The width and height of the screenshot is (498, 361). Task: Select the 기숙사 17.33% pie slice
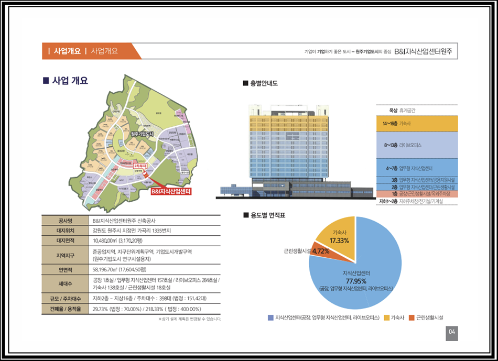[339, 236]
